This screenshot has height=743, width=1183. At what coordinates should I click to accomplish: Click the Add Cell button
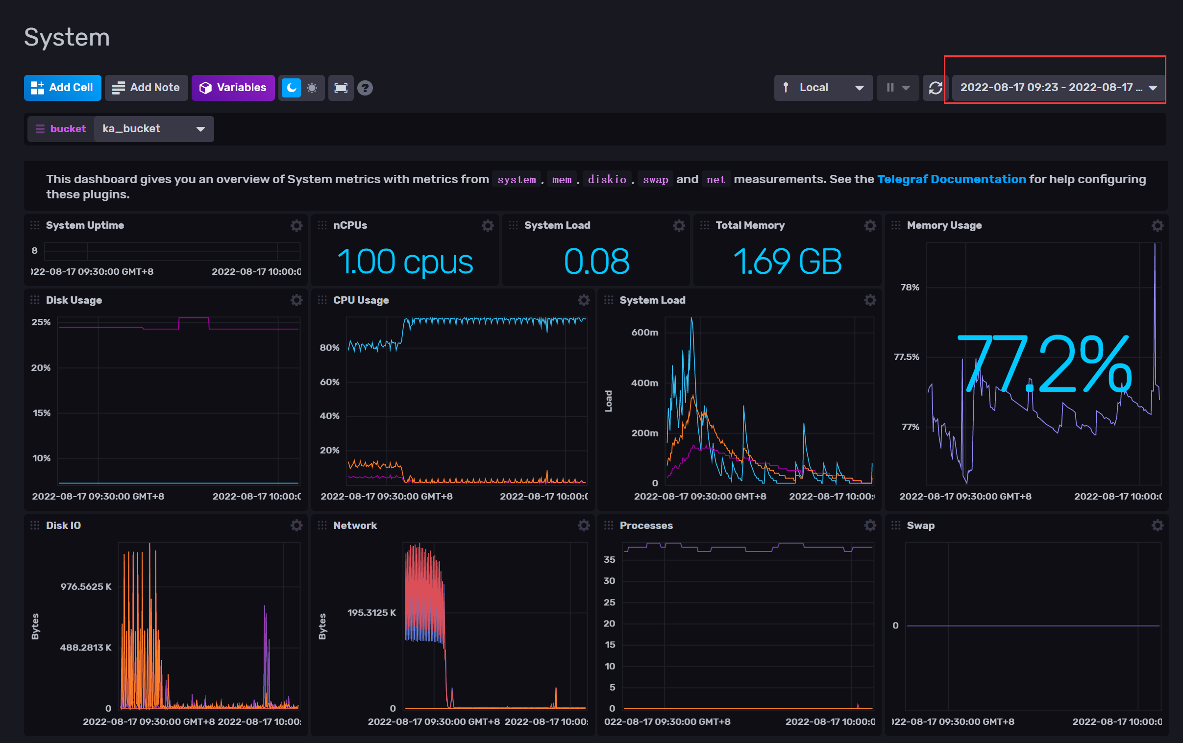(62, 88)
